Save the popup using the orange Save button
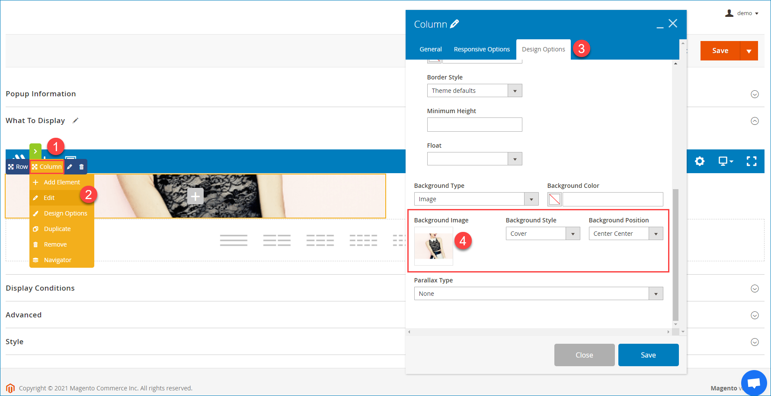This screenshot has width=771, height=396. pos(720,51)
